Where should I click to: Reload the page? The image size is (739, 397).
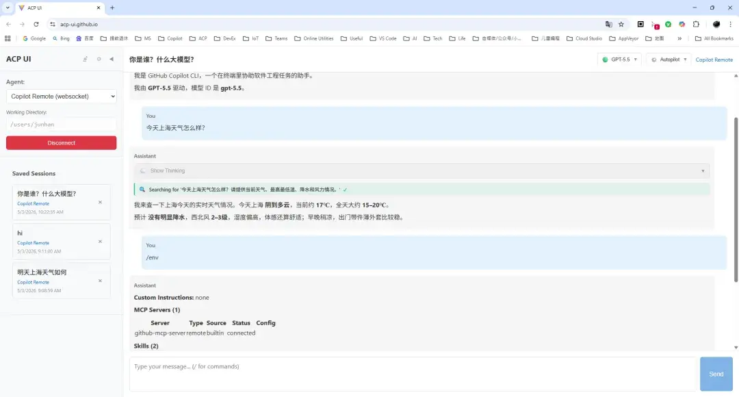[36, 24]
